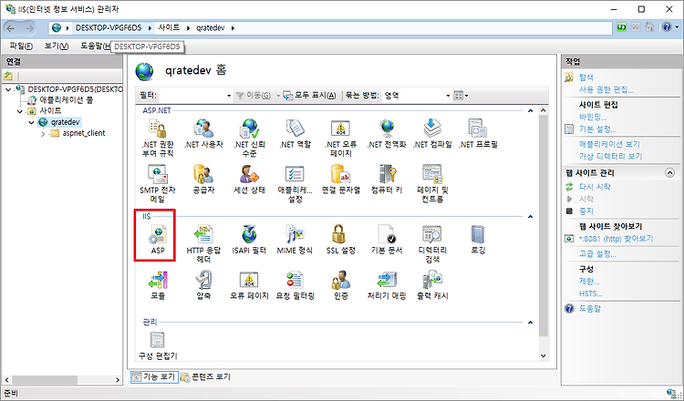The height and width of the screenshot is (401, 684).
Task: Select qratedev site in tree
Action: [65, 122]
